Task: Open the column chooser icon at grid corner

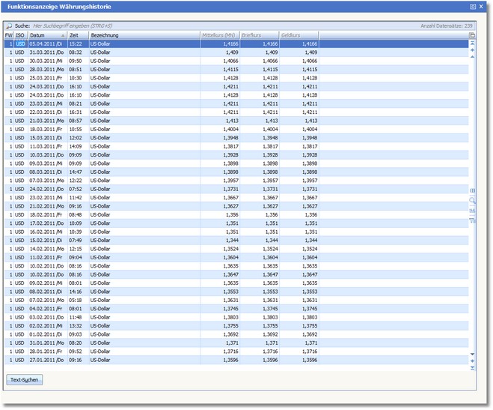Action: click(x=472, y=35)
